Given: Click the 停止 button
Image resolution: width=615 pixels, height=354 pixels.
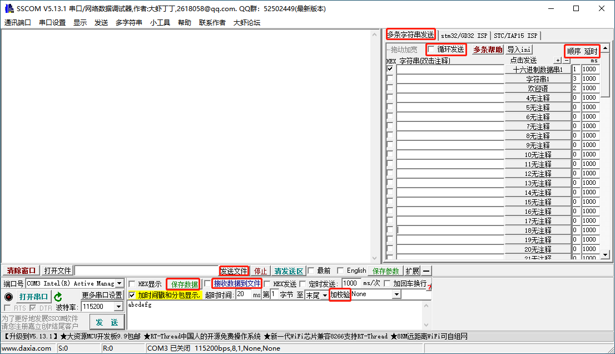Looking at the screenshot, I should click(x=260, y=271).
